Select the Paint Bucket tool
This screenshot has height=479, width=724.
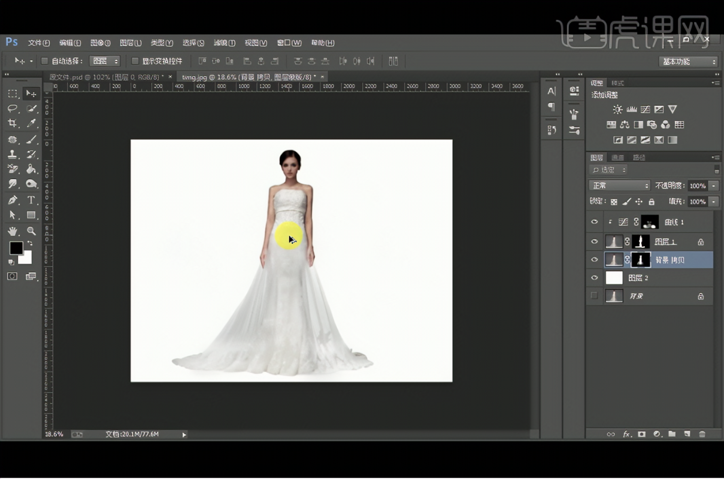tap(31, 169)
